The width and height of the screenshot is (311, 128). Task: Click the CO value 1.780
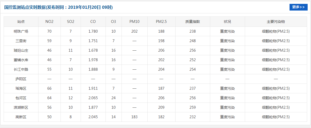(93, 31)
